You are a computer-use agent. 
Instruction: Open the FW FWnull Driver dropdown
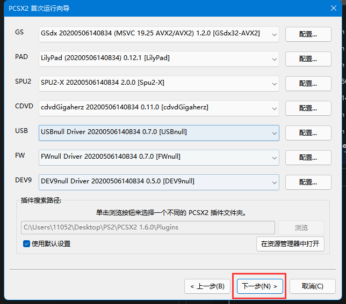coord(159,158)
